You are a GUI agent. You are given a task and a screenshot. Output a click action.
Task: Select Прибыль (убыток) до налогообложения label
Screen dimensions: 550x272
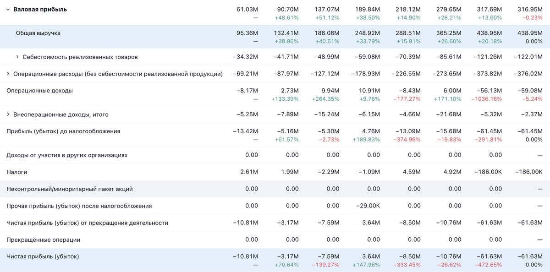[63, 131]
